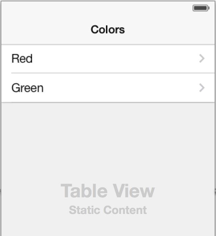The width and height of the screenshot is (216, 236).
Task: Click navigation bar left of Colors title
Action: (45, 29)
